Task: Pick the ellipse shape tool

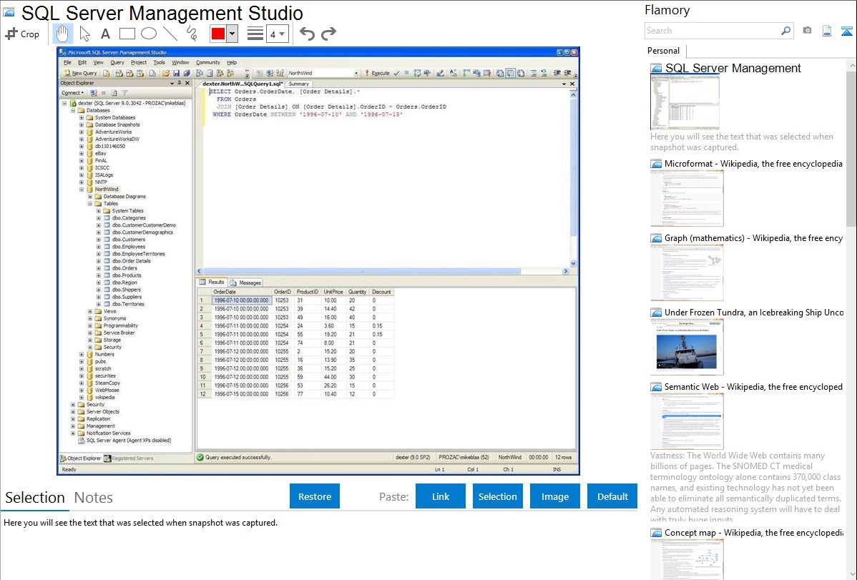Action: click(x=149, y=34)
